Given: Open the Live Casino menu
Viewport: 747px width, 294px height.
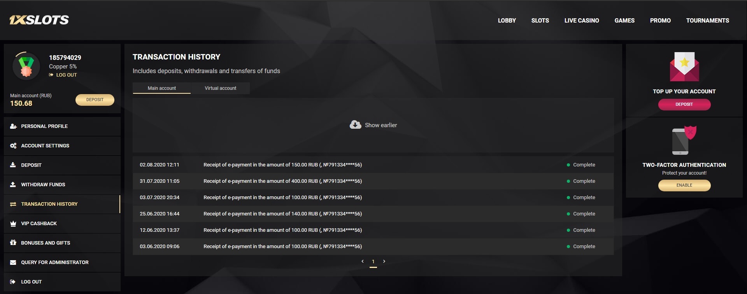Looking at the screenshot, I should point(582,21).
